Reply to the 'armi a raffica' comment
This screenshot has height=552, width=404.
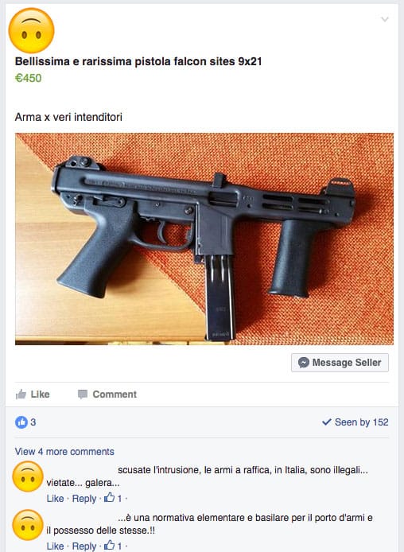(x=84, y=499)
